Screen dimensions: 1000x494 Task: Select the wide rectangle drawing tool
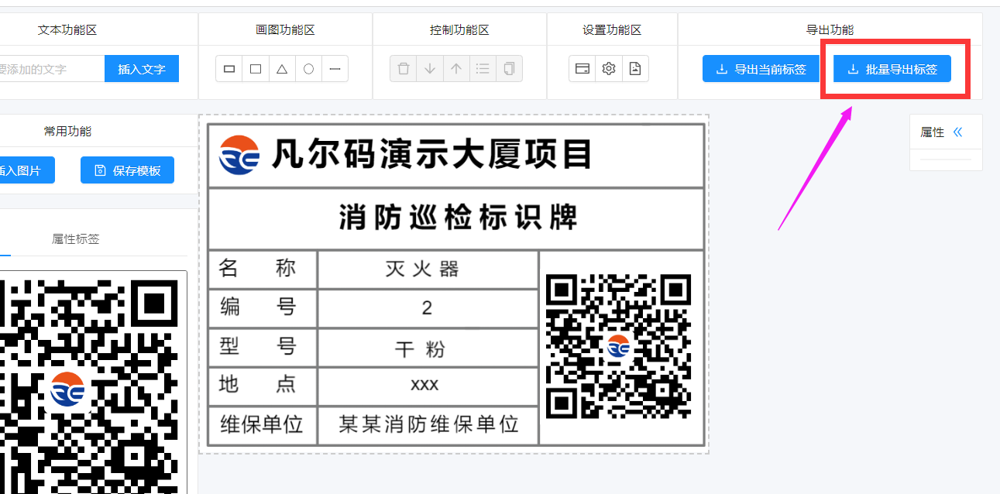[229, 69]
